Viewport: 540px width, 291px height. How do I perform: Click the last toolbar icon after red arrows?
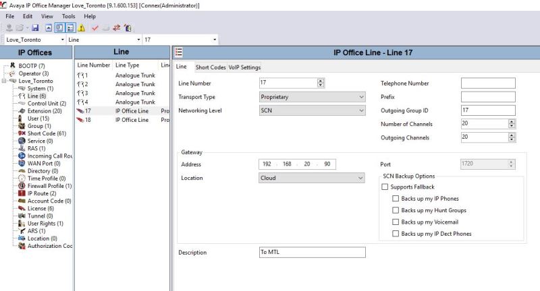pos(128,28)
